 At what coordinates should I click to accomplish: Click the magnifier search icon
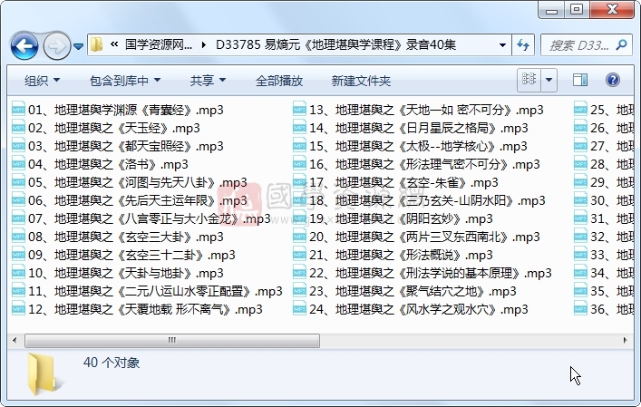click(621, 44)
